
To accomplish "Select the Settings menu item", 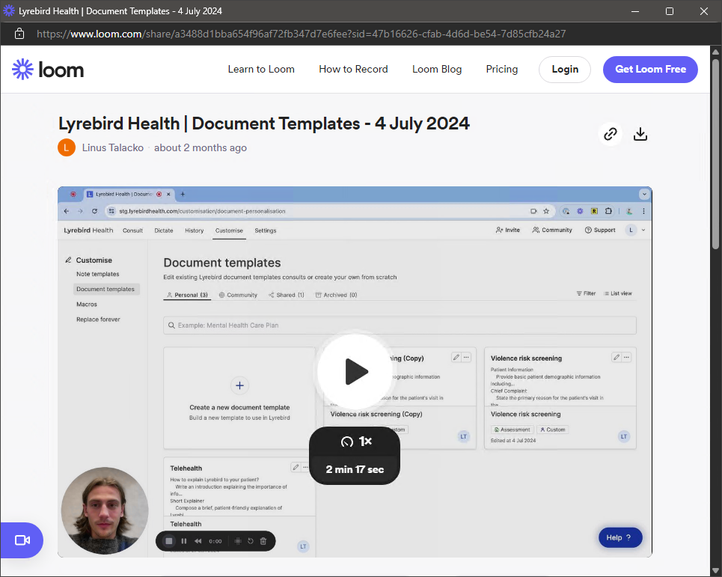I will (265, 231).
